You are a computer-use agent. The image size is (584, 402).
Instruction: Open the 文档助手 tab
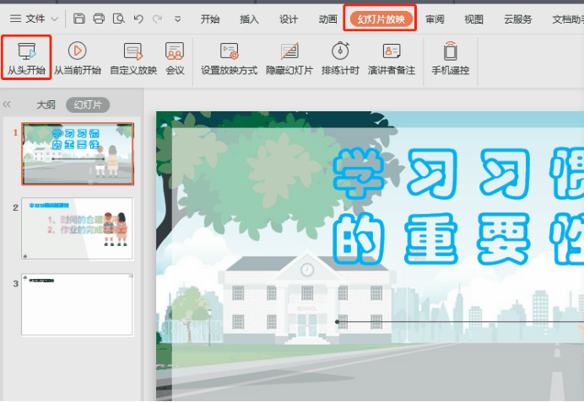(x=568, y=19)
